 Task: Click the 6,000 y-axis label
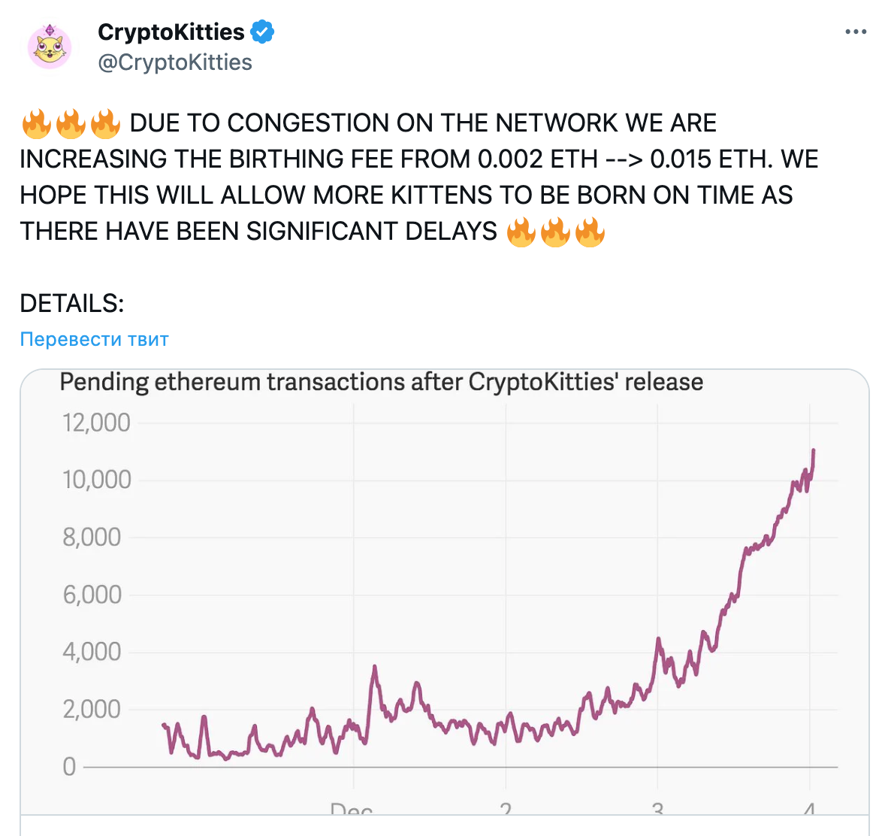click(x=92, y=595)
